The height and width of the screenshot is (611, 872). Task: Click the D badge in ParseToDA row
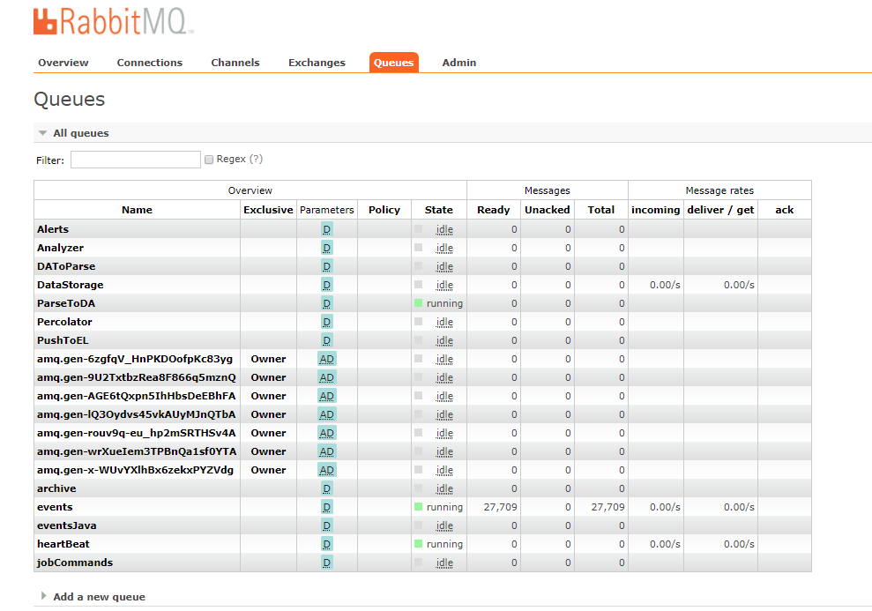coord(327,303)
